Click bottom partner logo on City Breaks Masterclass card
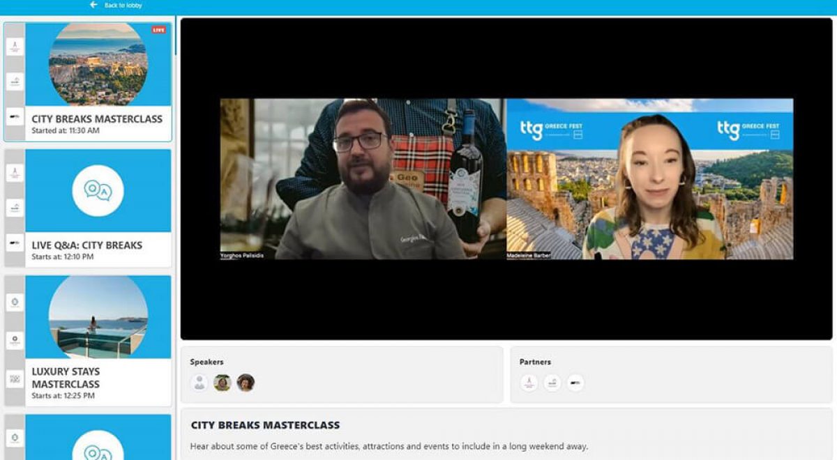 click(15, 116)
